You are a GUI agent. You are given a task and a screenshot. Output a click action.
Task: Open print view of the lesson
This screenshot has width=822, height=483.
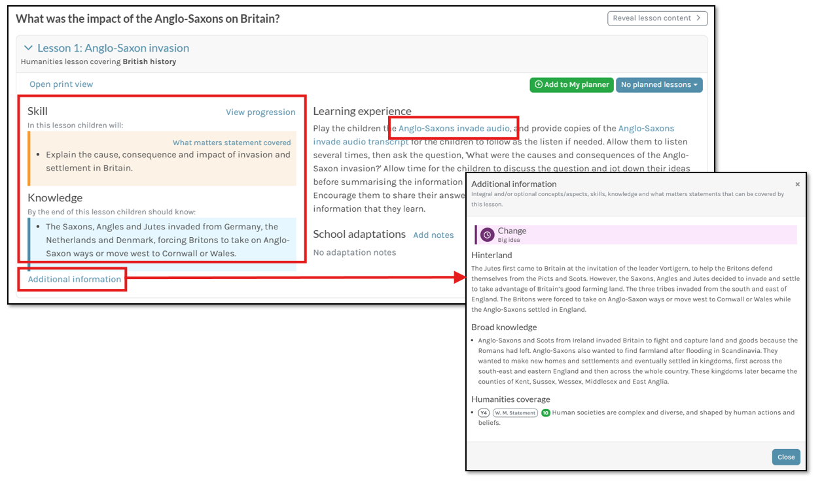pyautogui.click(x=62, y=84)
